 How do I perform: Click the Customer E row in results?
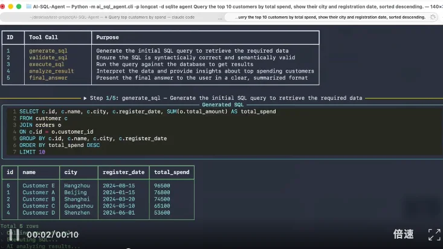(x=98, y=186)
